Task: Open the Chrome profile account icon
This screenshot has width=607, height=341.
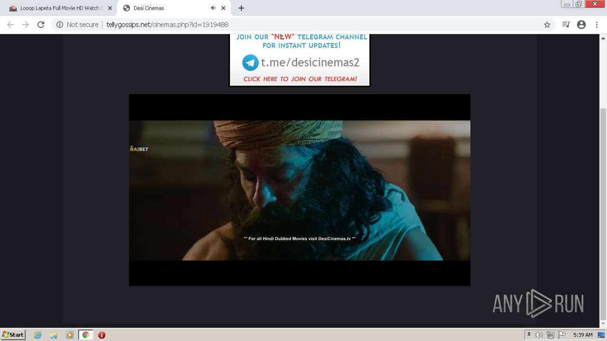Action: click(x=581, y=25)
